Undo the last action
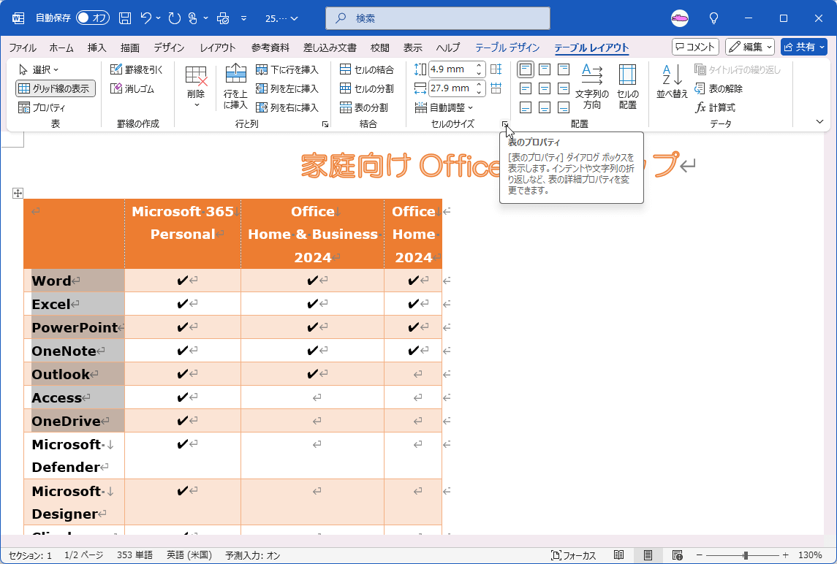This screenshot has height=564, width=837. point(146,18)
